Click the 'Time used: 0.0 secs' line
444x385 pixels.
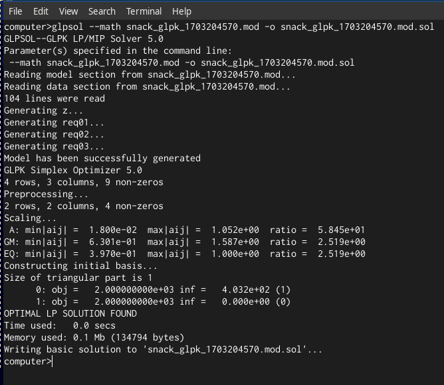coord(60,326)
